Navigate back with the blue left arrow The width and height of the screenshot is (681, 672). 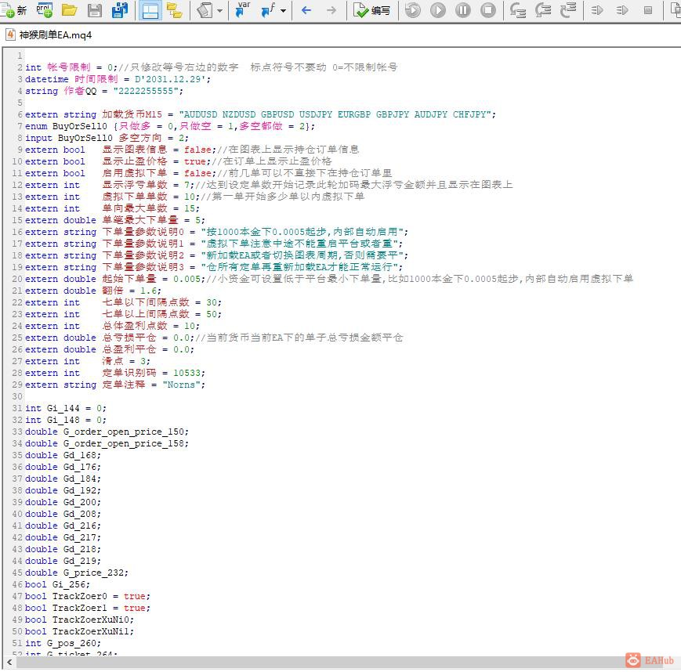pos(306,10)
